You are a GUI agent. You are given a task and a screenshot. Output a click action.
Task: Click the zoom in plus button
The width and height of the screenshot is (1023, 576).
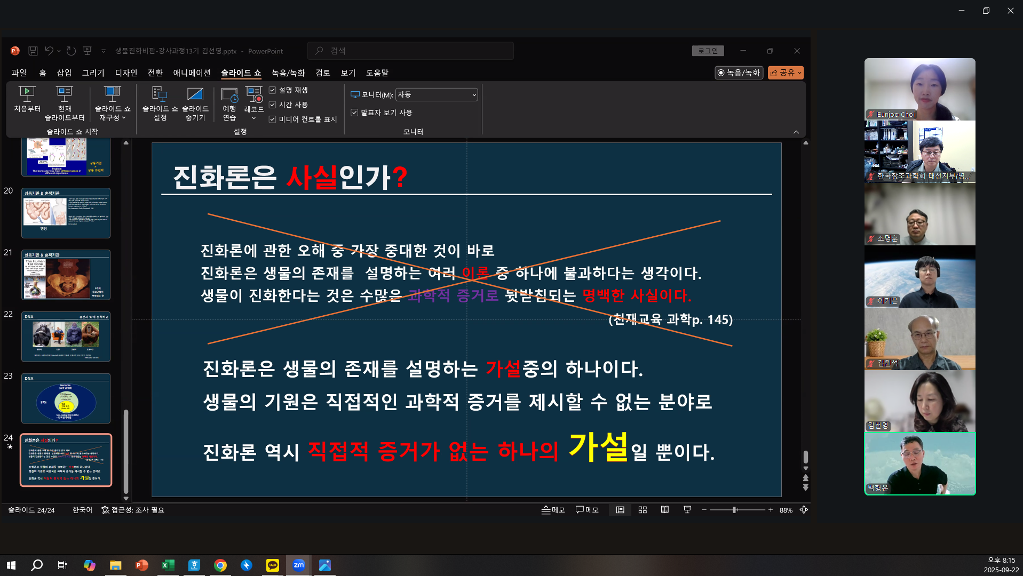click(x=771, y=510)
